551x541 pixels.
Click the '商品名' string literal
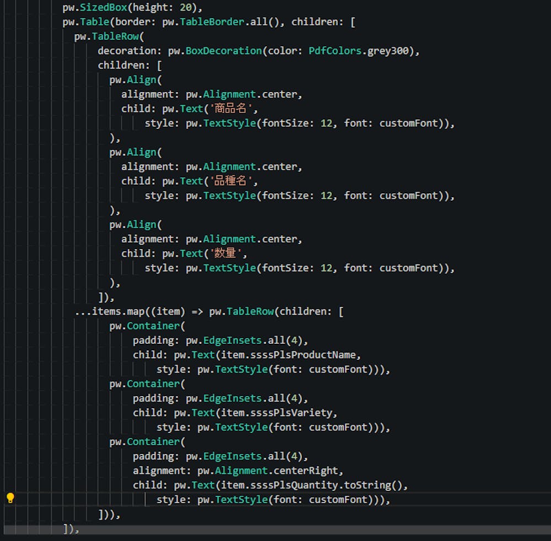231,109
